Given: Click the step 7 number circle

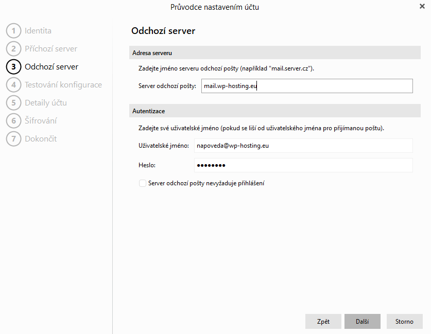Looking at the screenshot, I should click(13, 139).
